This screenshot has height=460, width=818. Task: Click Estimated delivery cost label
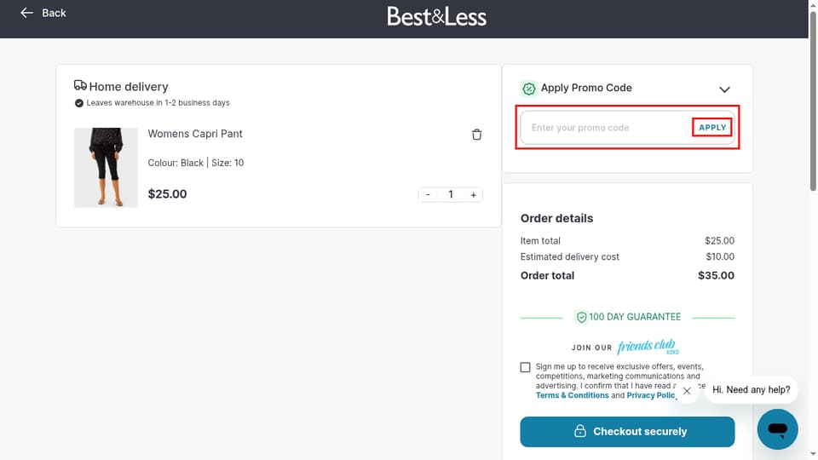coord(569,256)
